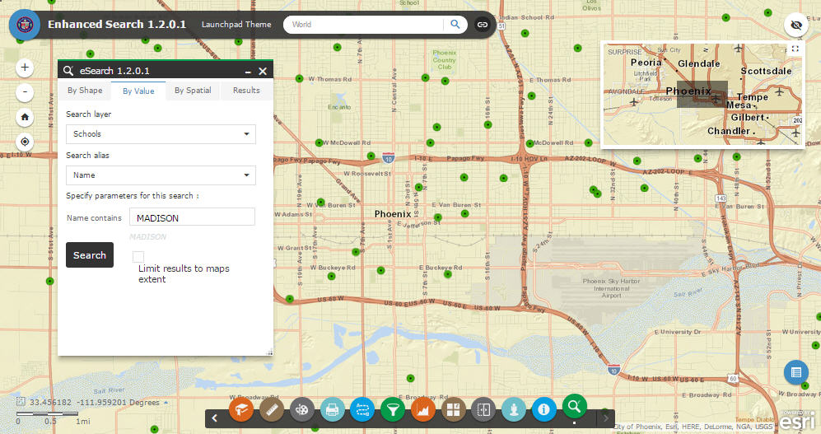The image size is (821, 434).
Task: Click the application logo
Action: tap(25, 25)
